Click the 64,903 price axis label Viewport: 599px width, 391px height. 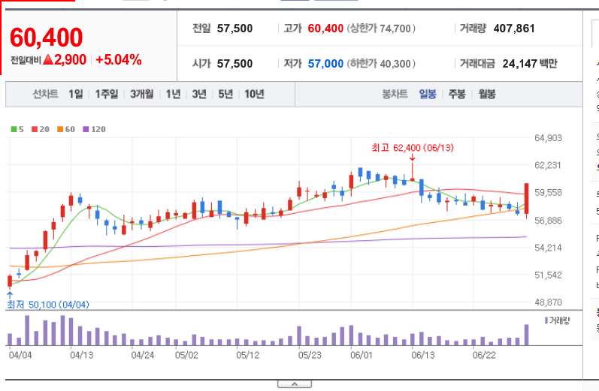tap(548, 137)
